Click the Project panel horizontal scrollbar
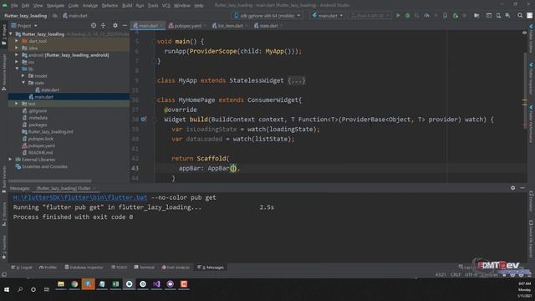The height and width of the screenshot is (301, 535). 50,181
